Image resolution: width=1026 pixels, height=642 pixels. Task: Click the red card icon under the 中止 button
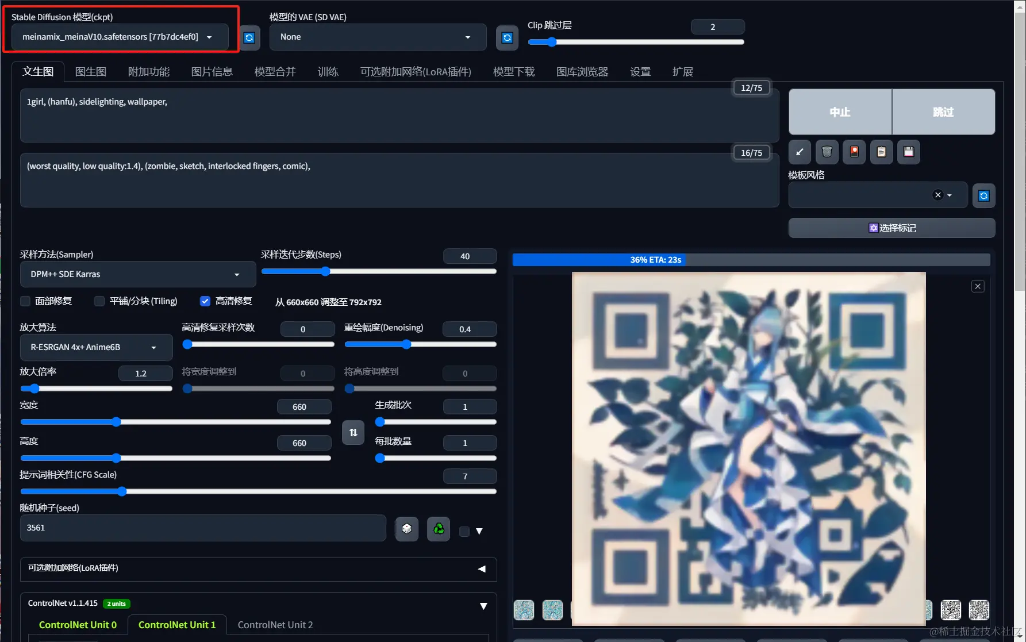pyautogui.click(x=854, y=152)
